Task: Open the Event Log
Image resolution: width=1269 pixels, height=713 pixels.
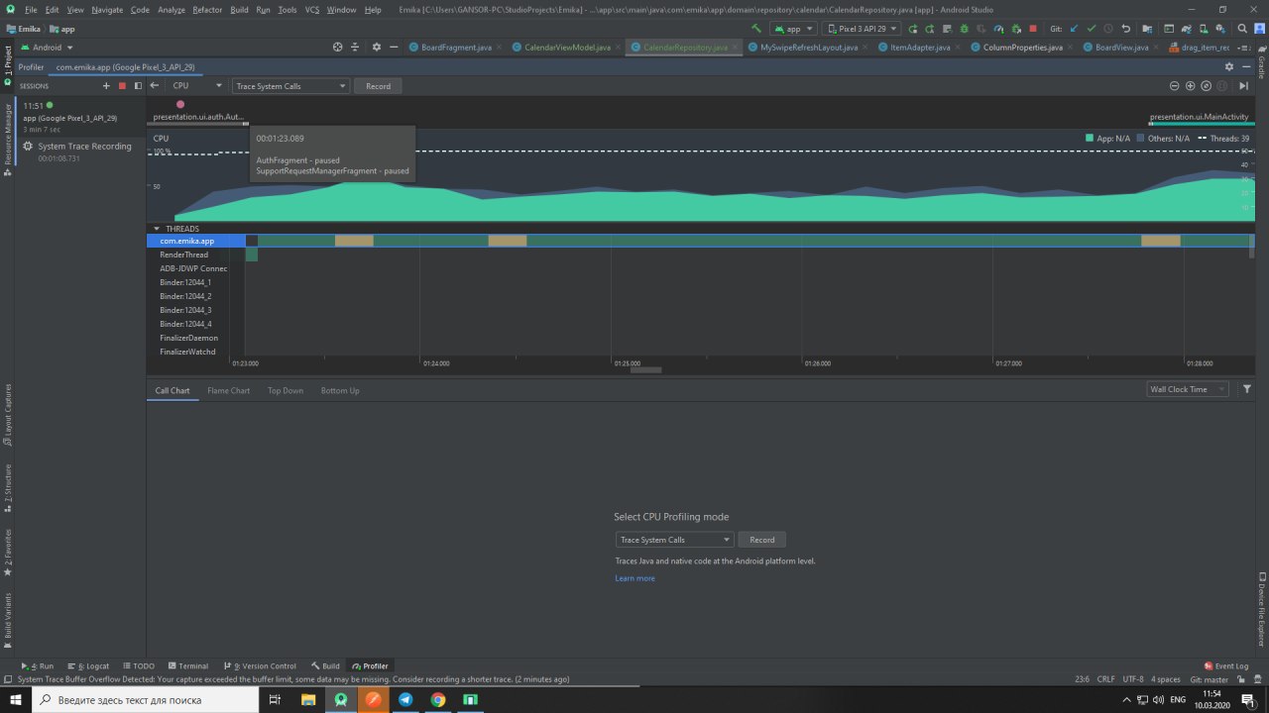Action: 1225,666
